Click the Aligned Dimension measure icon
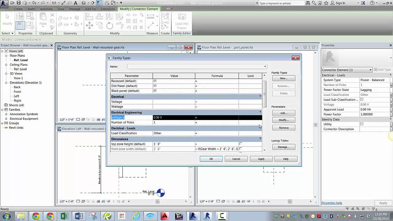 tap(151, 25)
